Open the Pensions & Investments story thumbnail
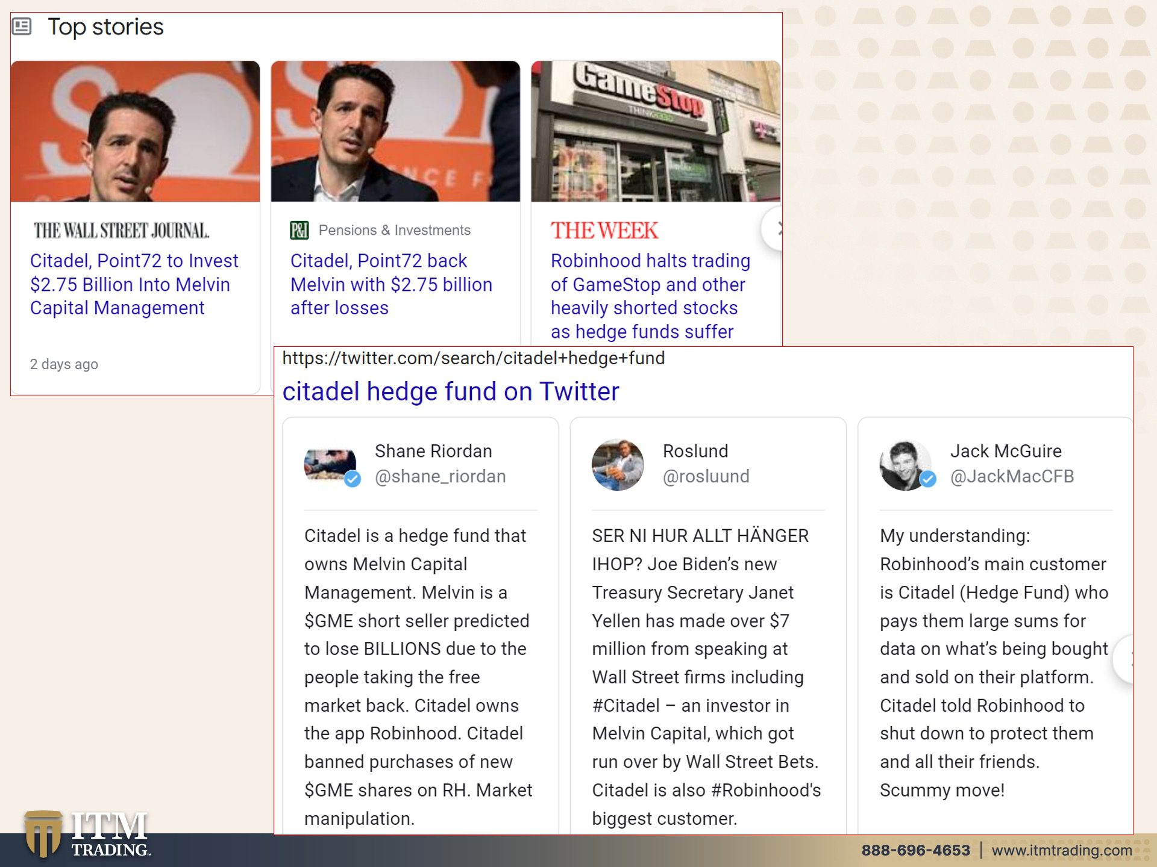 click(x=395, y=131)
